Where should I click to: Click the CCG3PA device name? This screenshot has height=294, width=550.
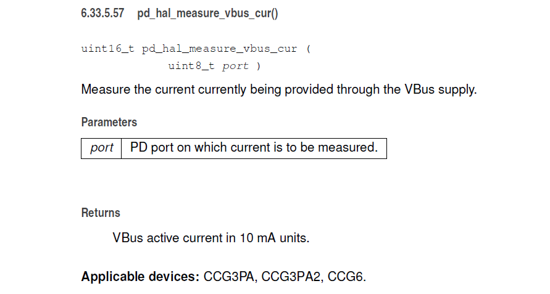click(229, 277)
